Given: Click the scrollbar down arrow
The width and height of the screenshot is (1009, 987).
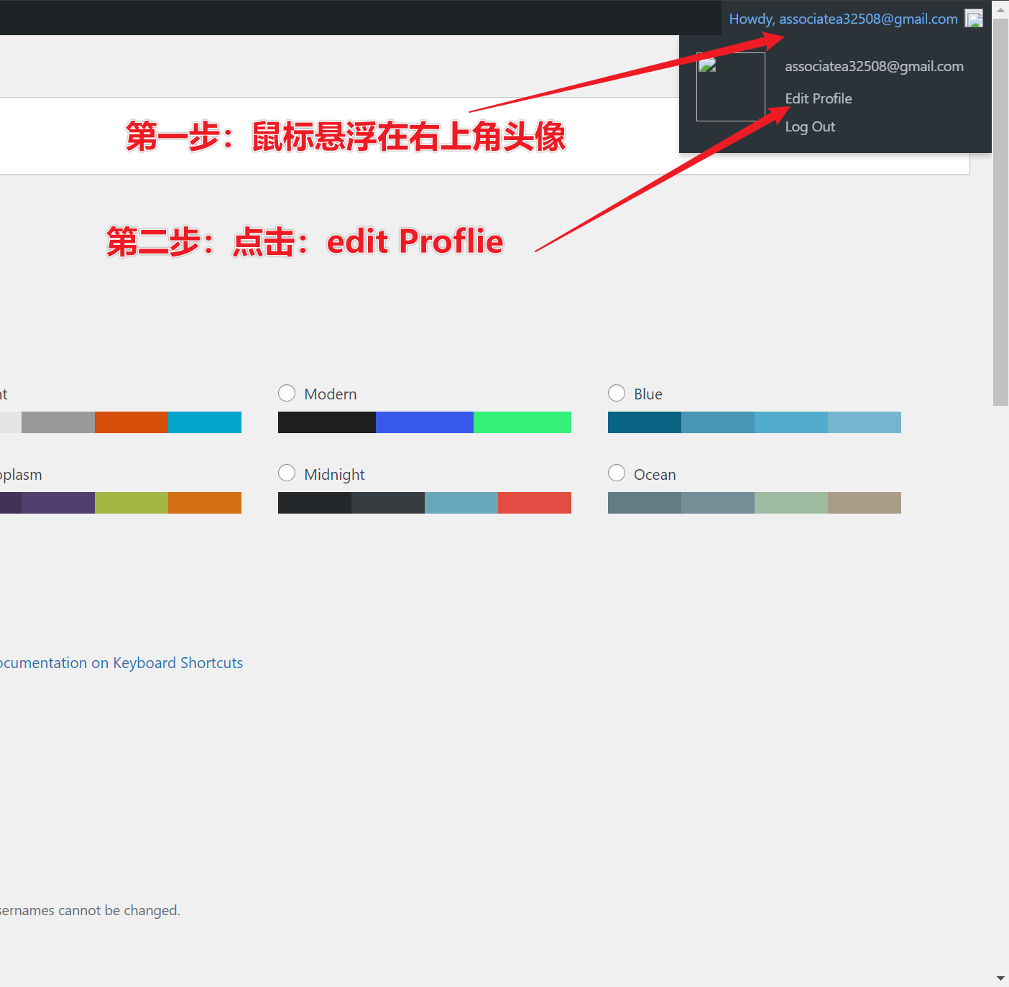Looking at the screenshot, I should 1000,978.
